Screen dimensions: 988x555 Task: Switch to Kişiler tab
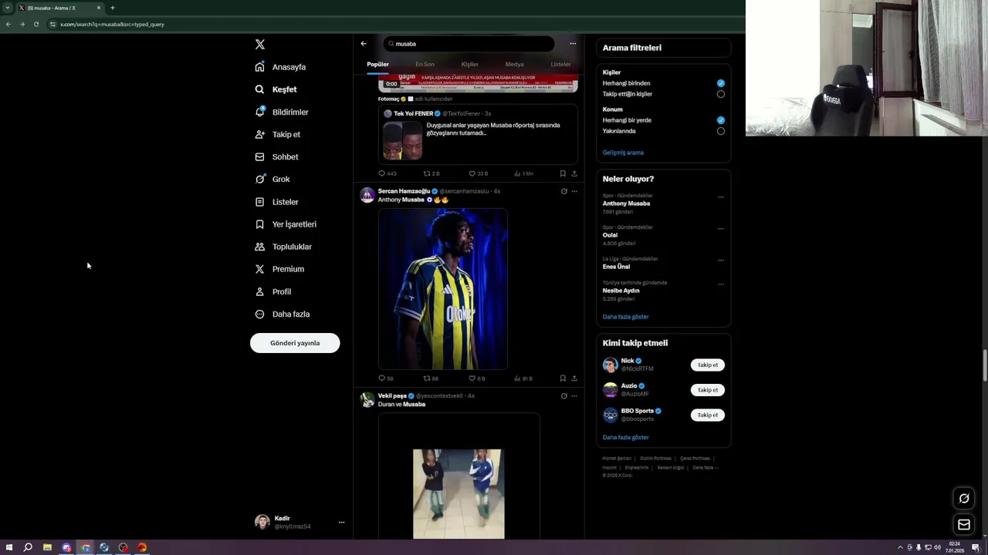(469, 65)
